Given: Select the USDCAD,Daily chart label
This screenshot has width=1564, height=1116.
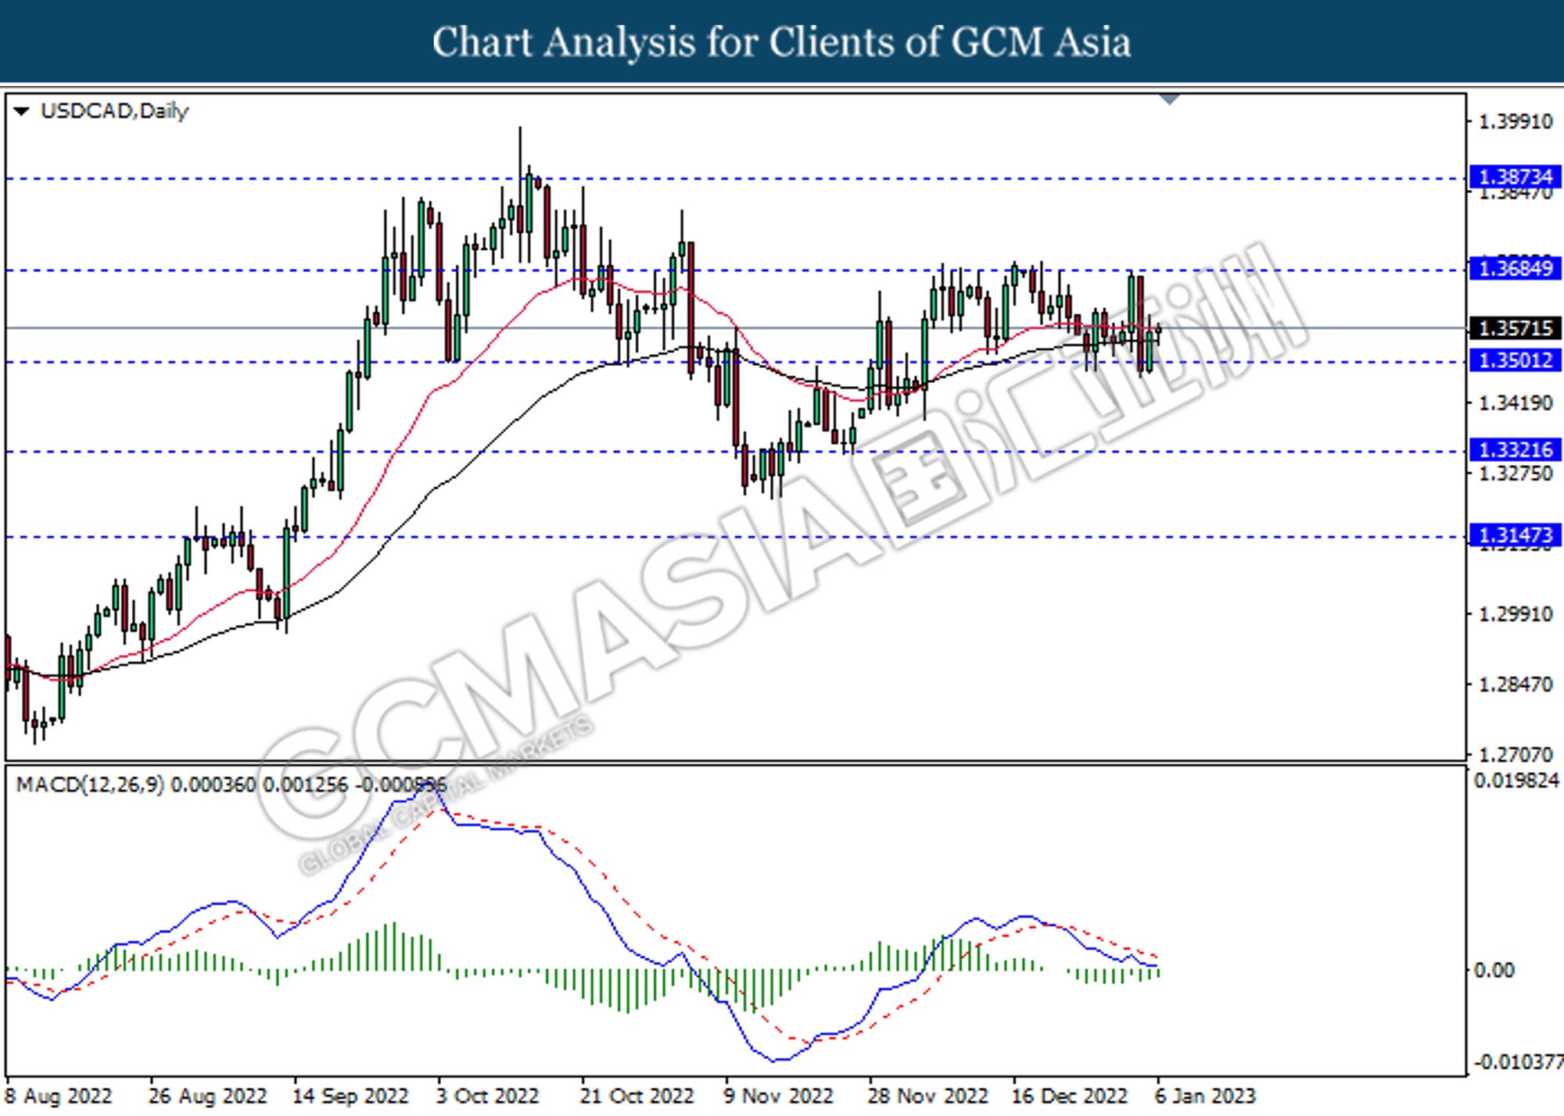Looking at the screenshot, I should click(114, 112).
